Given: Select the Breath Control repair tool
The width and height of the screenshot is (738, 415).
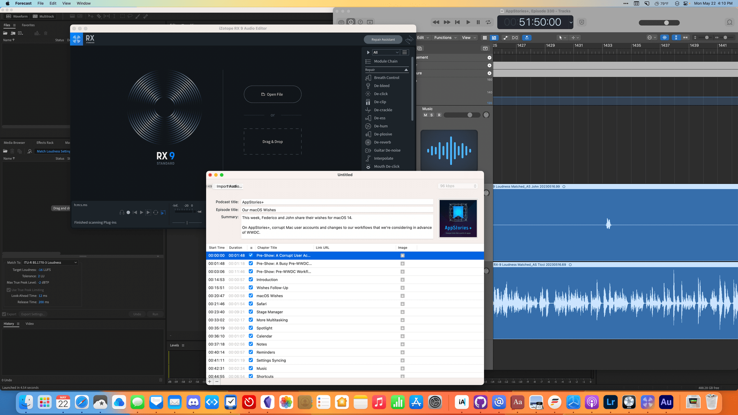Looking at the screenshot, I should [386, 77].
